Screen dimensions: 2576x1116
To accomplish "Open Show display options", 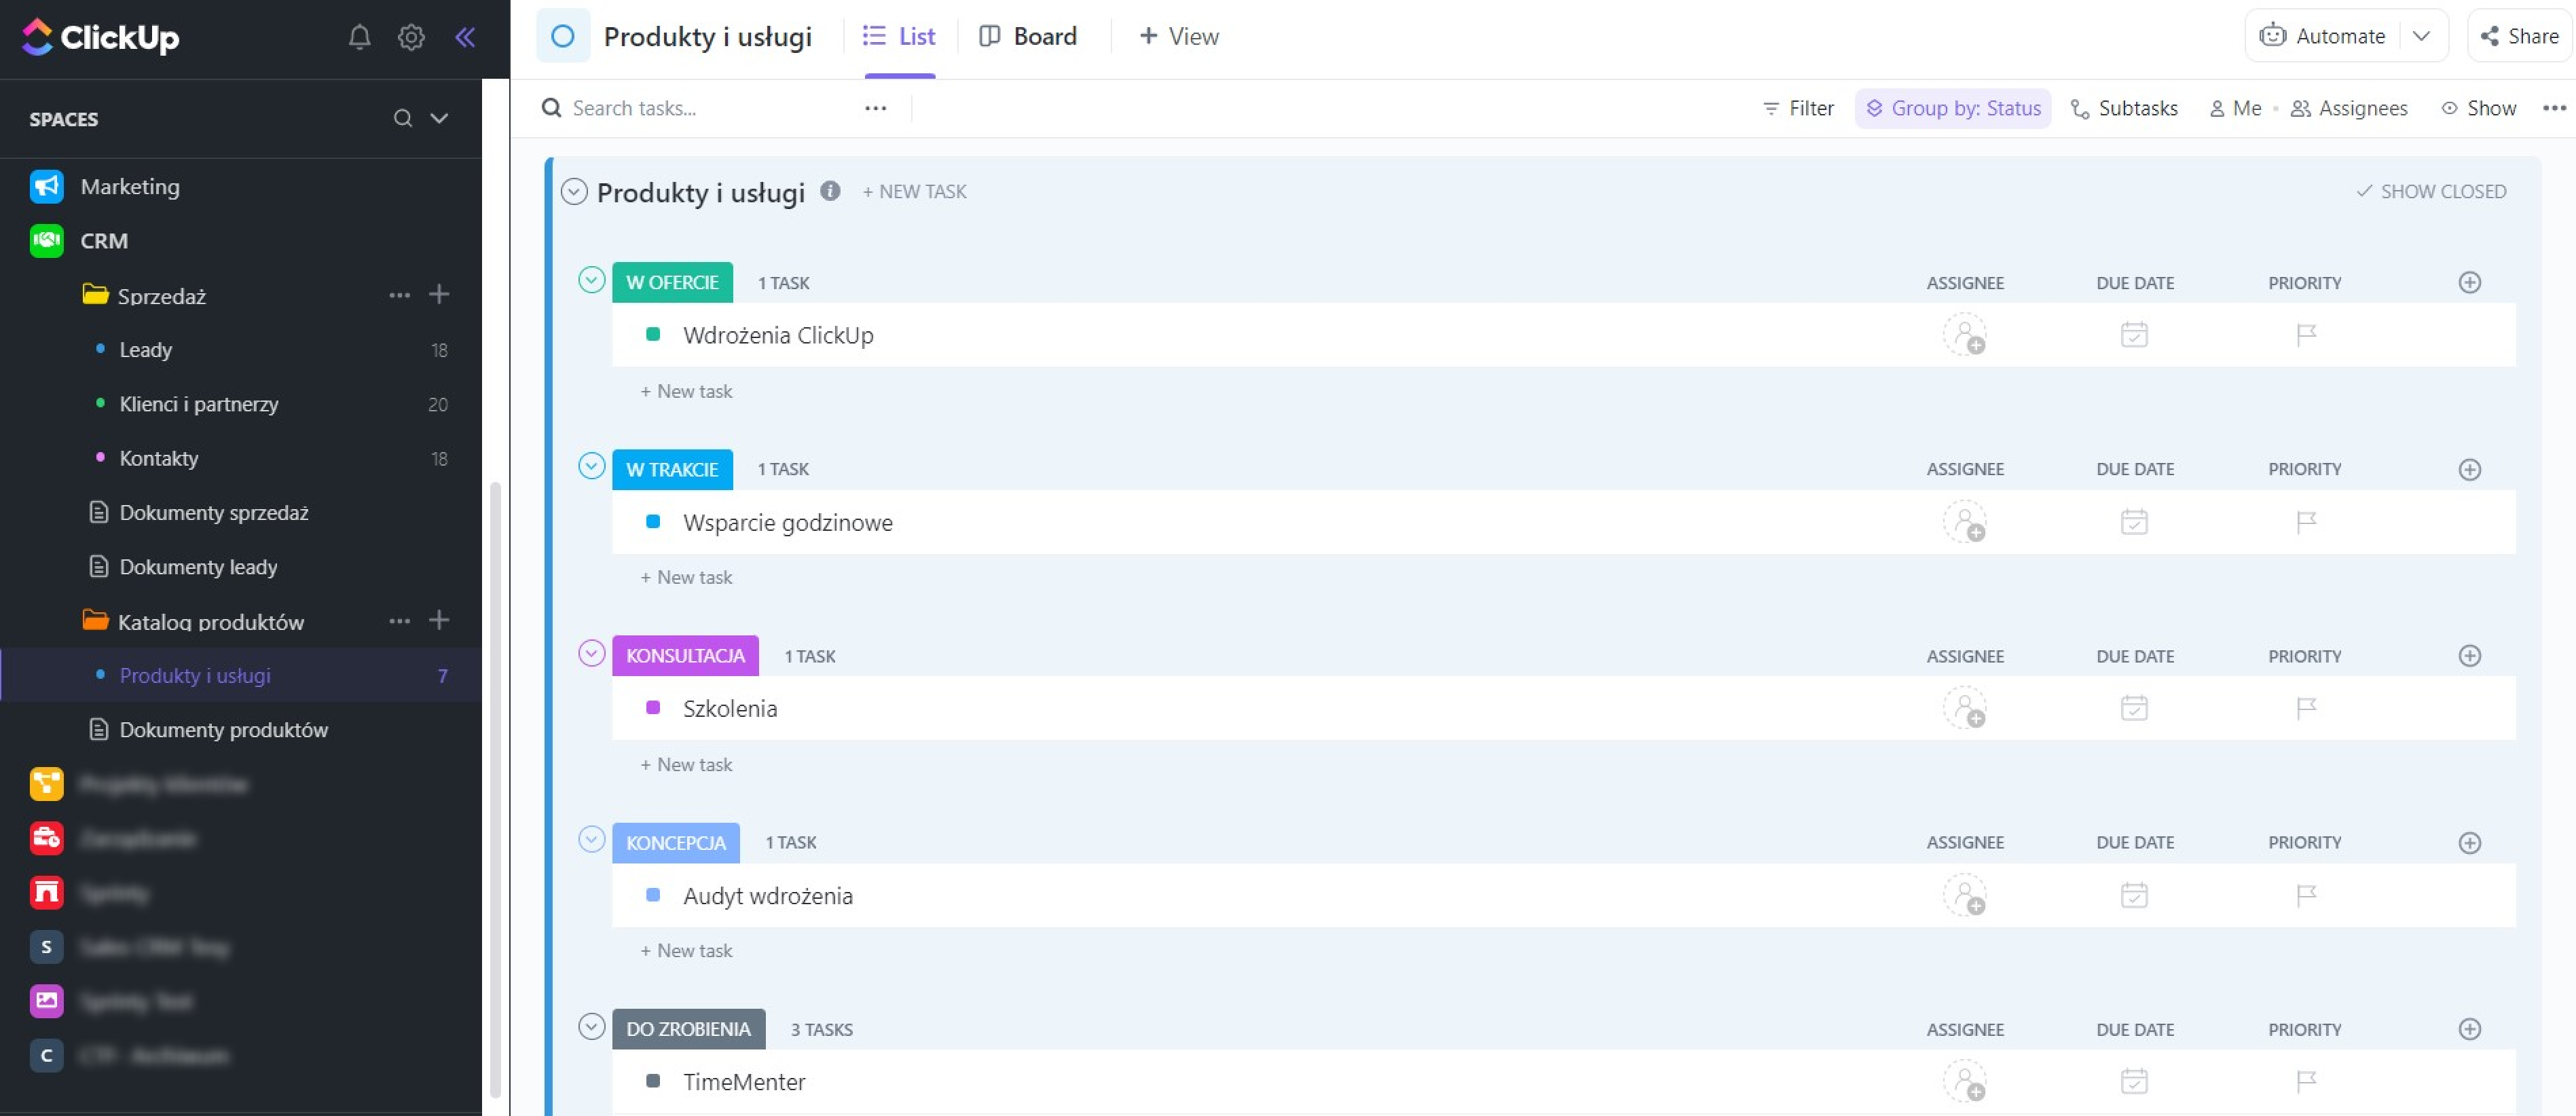I will (2478, 108).
